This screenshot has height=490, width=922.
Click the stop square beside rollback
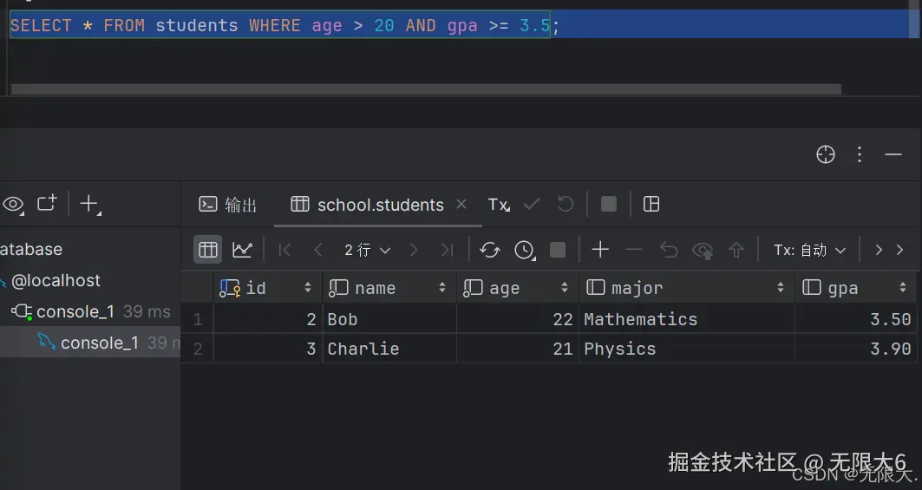point(609,204)
